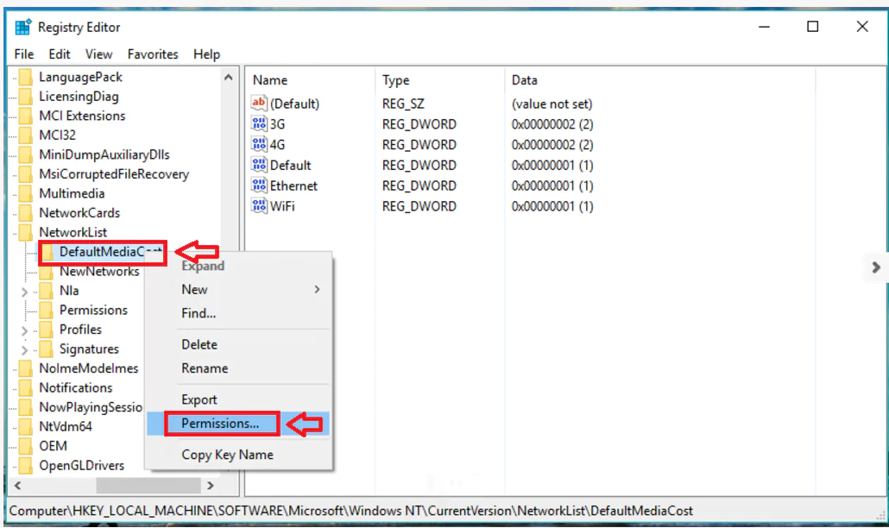Click the 4G DWORD value icon

[x=259, y=145]
